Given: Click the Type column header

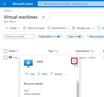Looking at the screenshot, I should [51, 51].
